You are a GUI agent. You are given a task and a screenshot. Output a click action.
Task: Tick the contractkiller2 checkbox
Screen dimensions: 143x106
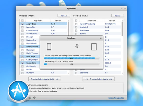[x=22, y=34]
